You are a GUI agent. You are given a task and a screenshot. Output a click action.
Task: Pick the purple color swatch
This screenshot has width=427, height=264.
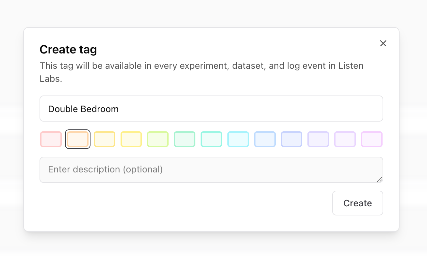345,139
